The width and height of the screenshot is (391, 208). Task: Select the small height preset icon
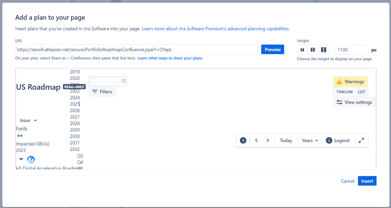point(302,50)
